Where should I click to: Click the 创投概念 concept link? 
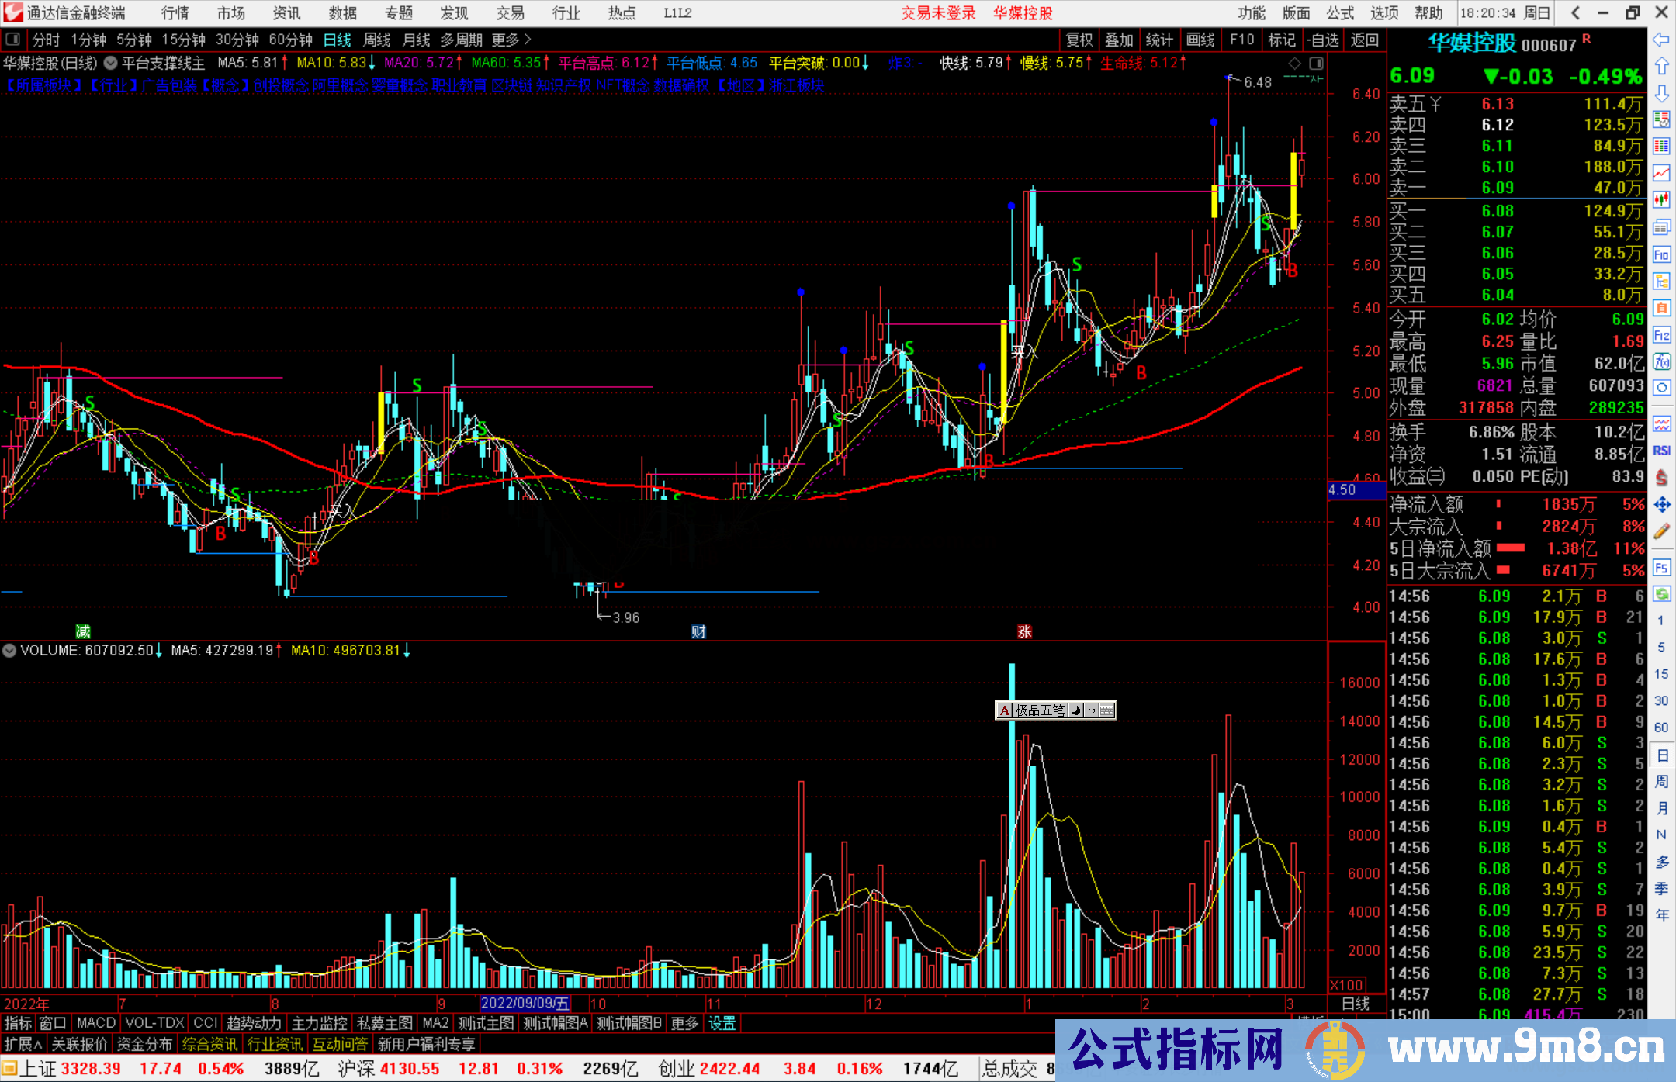(282, 85)
